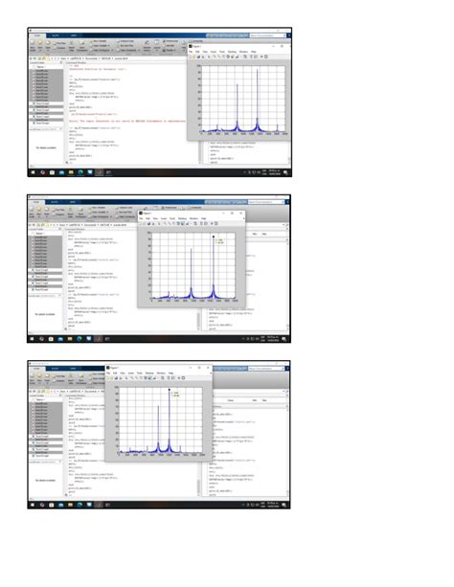Open Edit menu in top screenshot's Figure window
Screen dimensions: 454x587
click(197, 52)
